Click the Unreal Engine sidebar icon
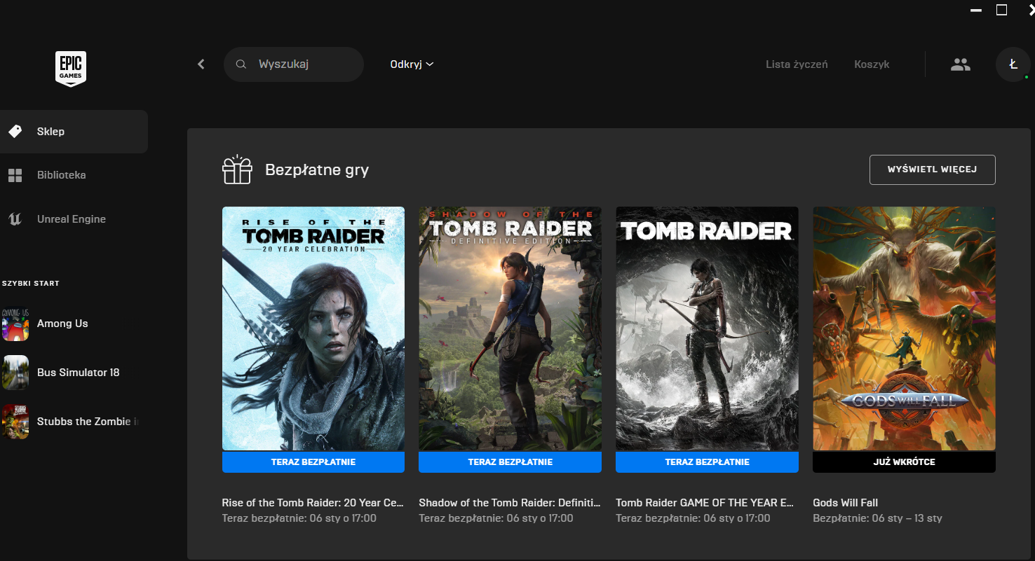The width and height of the screenshot is (1035, 561). [x=15, y=219]
